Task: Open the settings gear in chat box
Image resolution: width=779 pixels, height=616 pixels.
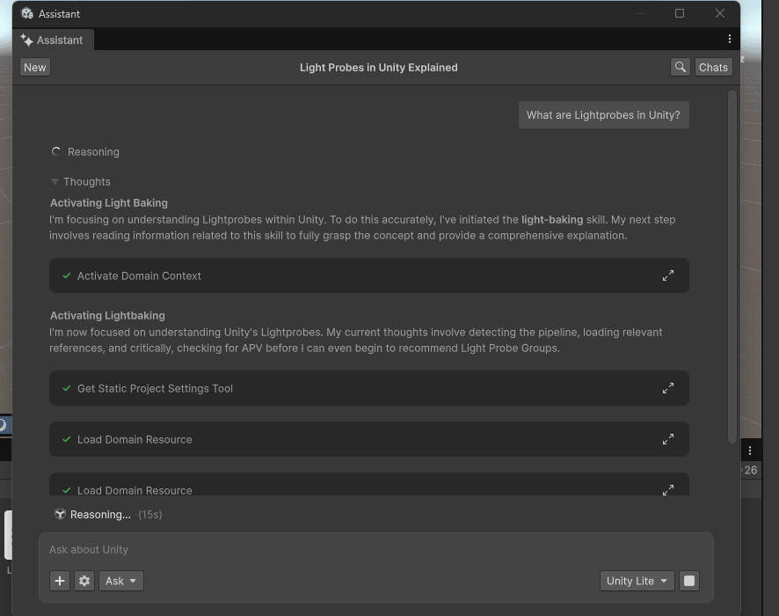Action: (84, 581)
